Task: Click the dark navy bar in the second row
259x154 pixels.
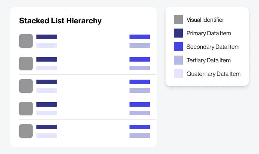Action: point(47,59)
